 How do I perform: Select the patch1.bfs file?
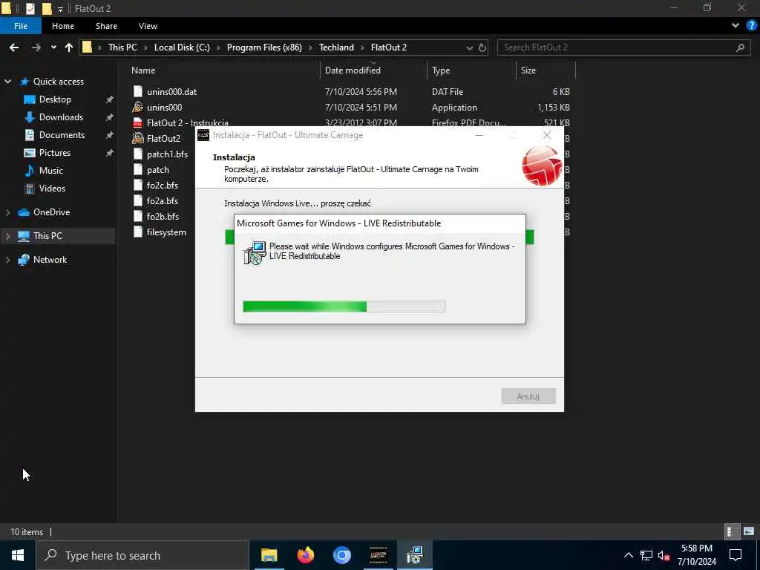(167, 154)
